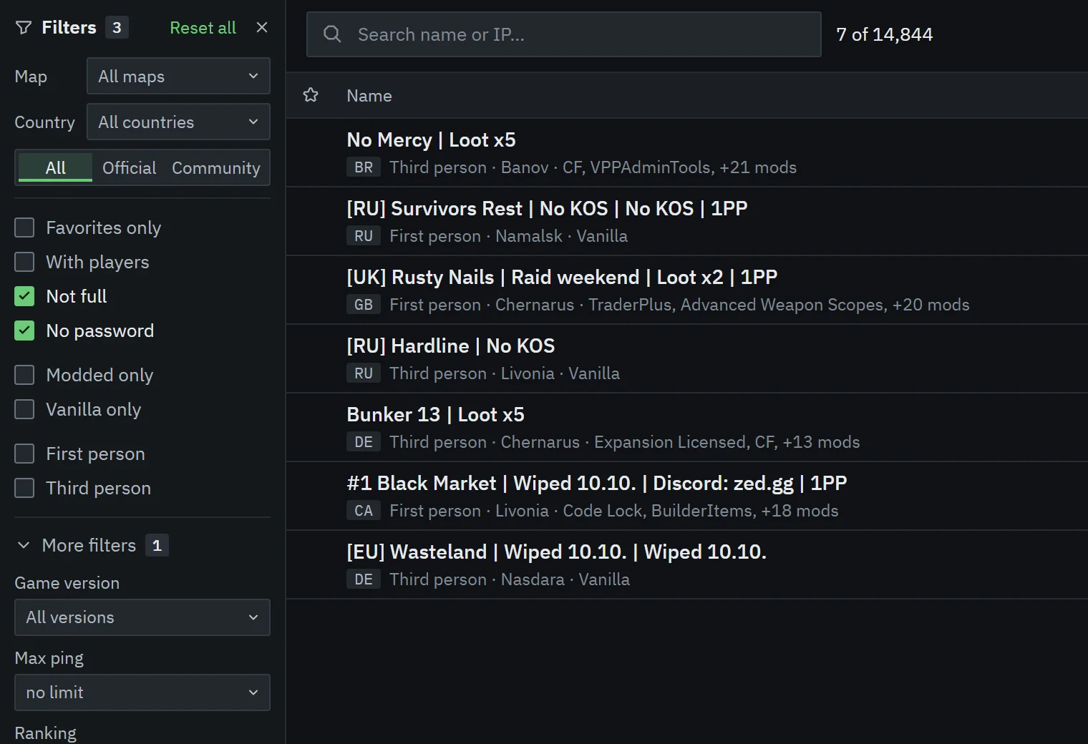Click the BR country badge
Screen dimensions: 1088x744
[364, 167]
